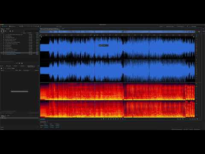The width and height of the screenshot is (205, 154).
Task: Click the trash icon in Files panel
Action: tap(12, 31)
